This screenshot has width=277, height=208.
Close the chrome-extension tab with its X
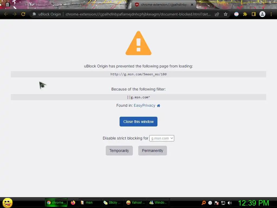[192, 5]
